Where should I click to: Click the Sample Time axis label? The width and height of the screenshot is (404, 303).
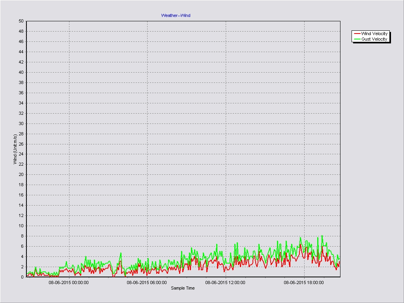tap(183, 288)
